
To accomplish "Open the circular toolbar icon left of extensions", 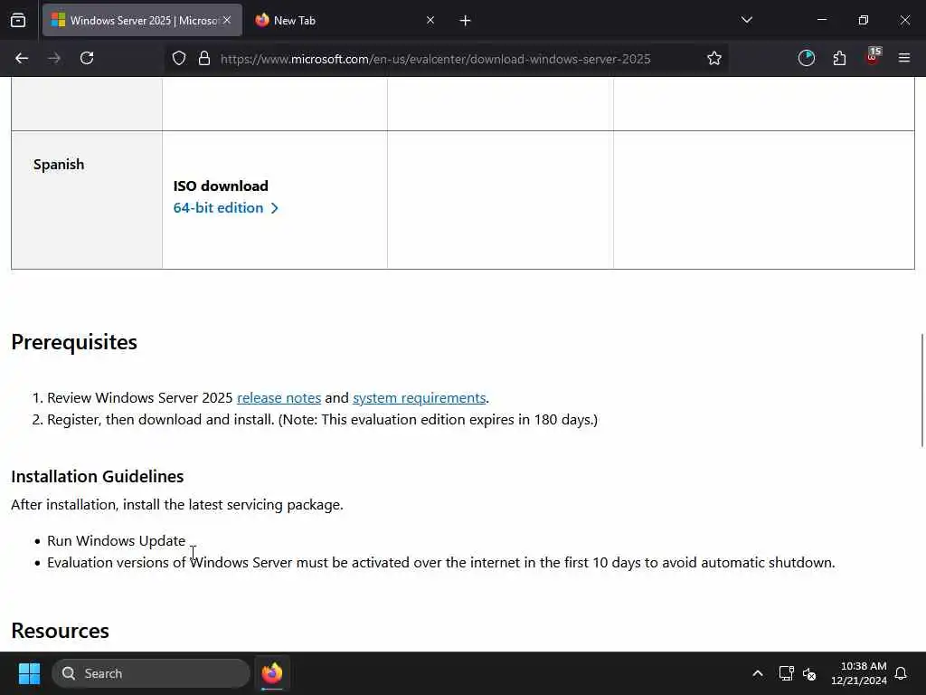I will pos(806,58).
